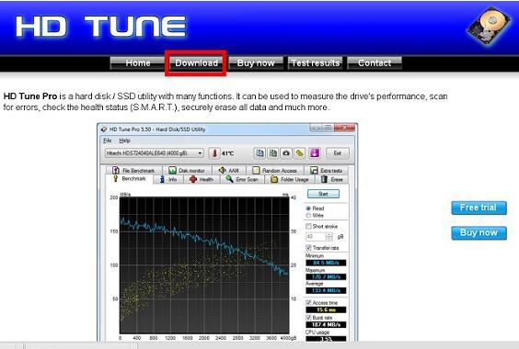
Task: Open the Health tab with red cross
Action: click(201, 179)
